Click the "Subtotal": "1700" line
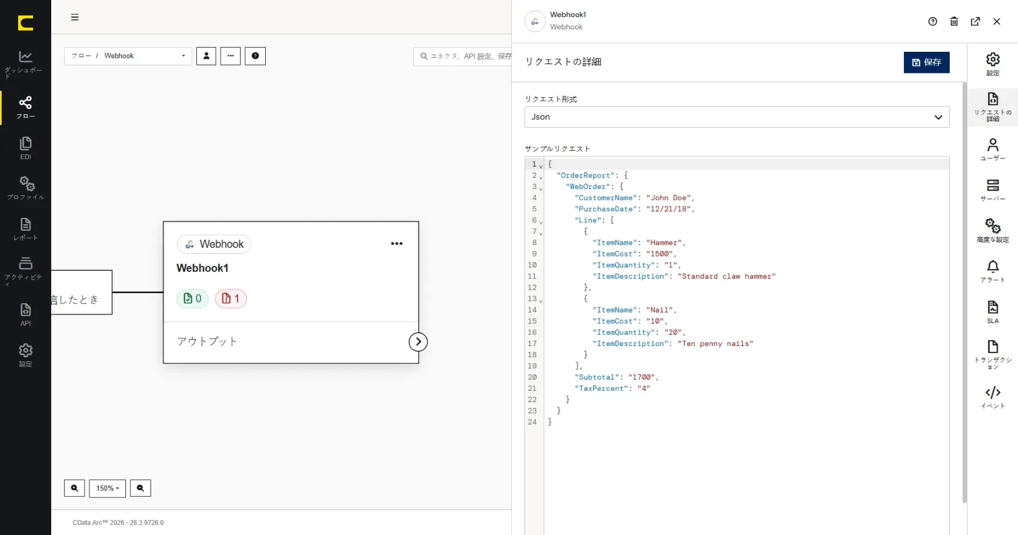This screenshot has height=535, width=1018. tap(616, 377)
